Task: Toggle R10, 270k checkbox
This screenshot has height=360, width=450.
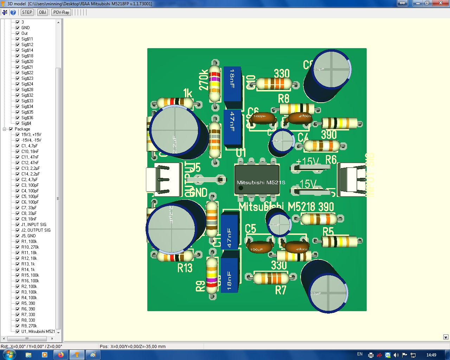Action: [18, 247]
